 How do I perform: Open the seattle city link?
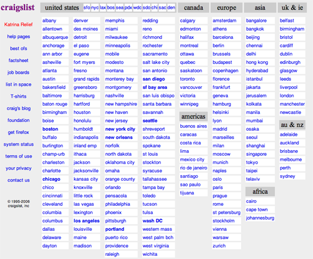[150, 121]
